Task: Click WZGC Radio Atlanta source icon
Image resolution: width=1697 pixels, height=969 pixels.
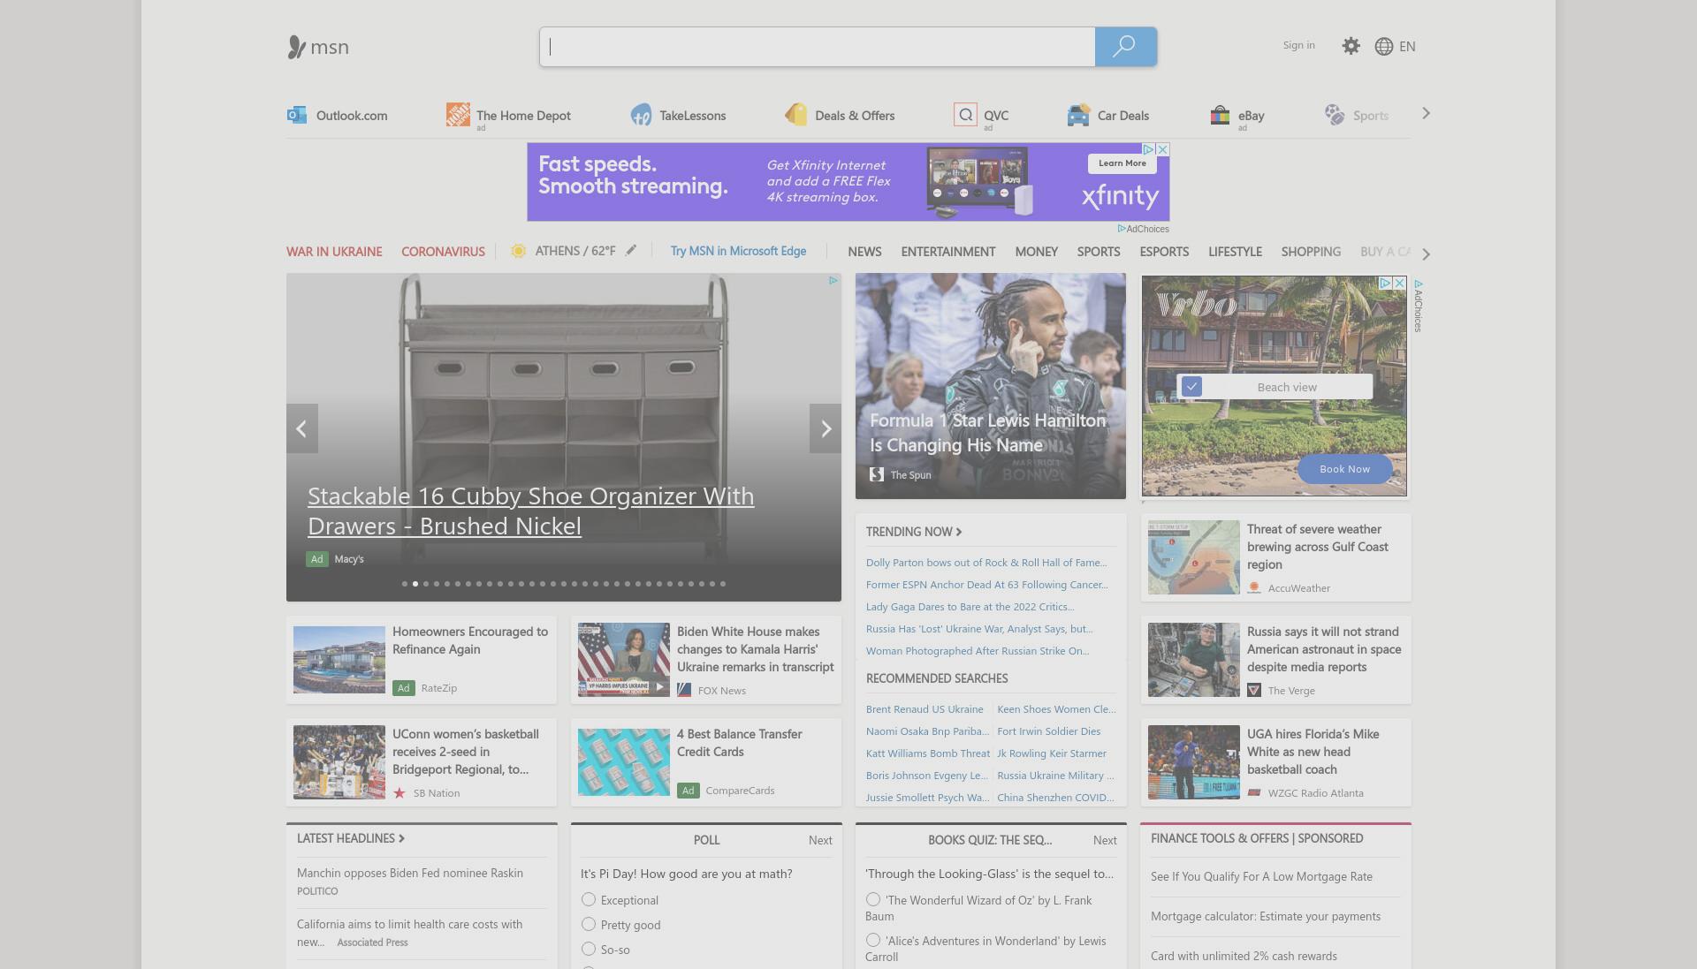Action: pos(1254,792)
